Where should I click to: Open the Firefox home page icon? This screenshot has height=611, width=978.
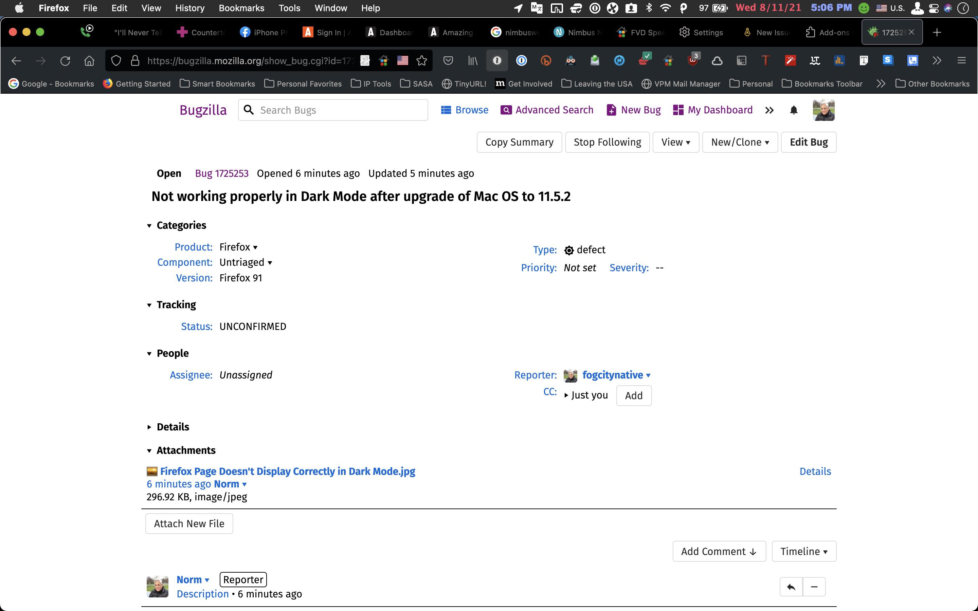coord(89,61)
